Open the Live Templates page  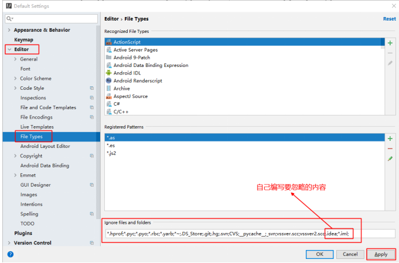[x=37, y=127]
